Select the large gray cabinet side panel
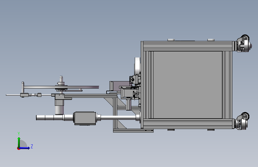This screenshot has height=167, width=258. click(187, 85)
